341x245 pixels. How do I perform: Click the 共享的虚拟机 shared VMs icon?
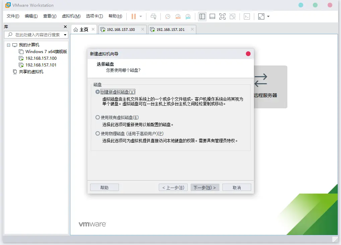tap(15, 72)
